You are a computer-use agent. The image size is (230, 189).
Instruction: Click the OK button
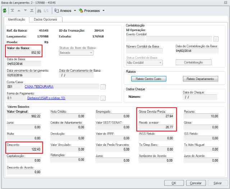coord(174,183)
